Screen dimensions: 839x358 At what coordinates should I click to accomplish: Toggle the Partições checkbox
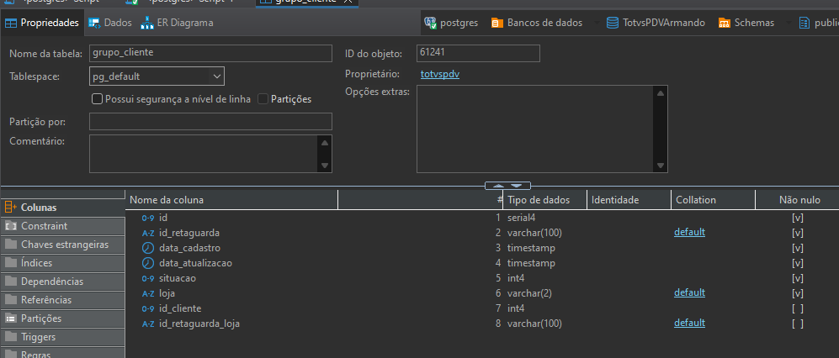coord(263,99)
